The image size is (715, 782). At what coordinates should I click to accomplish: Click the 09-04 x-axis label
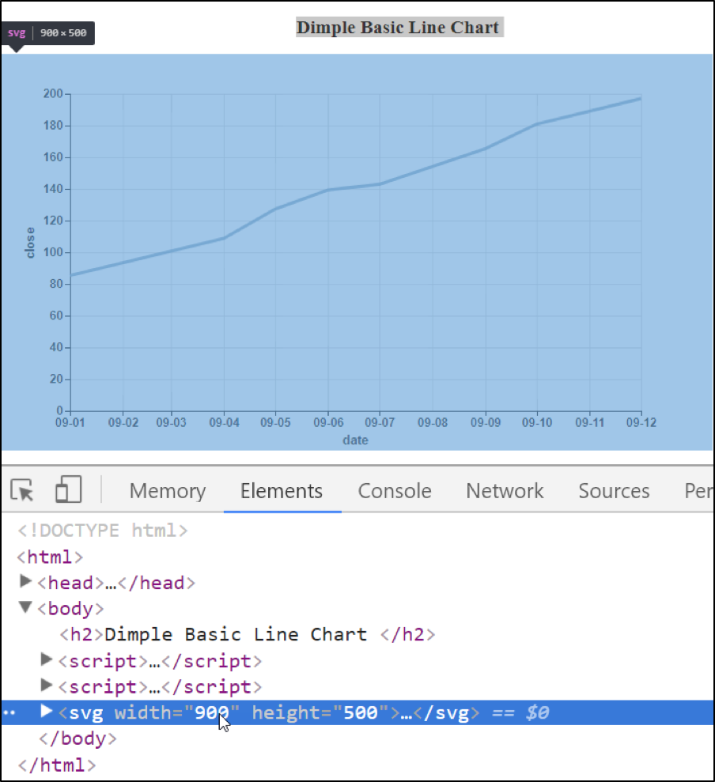click(x=224, y=423)
